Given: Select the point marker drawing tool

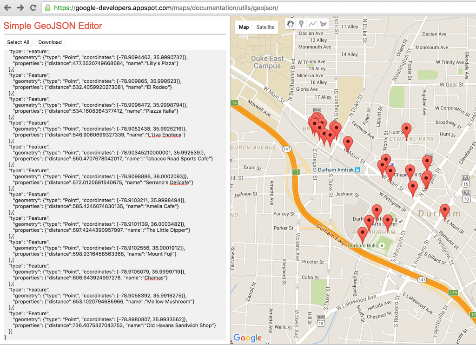Looking at the screenshot, I should (302, 24).
